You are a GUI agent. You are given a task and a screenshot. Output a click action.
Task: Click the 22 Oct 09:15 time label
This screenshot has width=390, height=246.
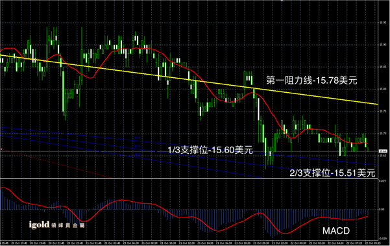pos(373,243)
